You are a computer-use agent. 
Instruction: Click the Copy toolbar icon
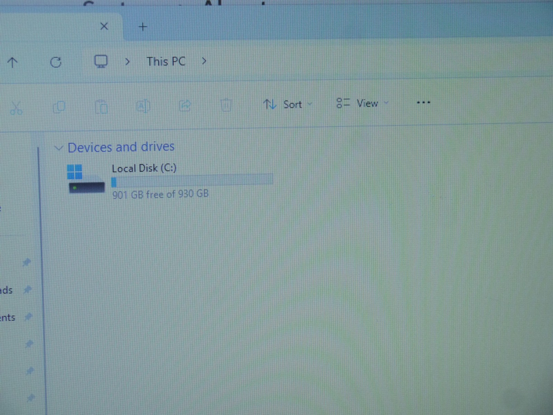pos(59,107)
